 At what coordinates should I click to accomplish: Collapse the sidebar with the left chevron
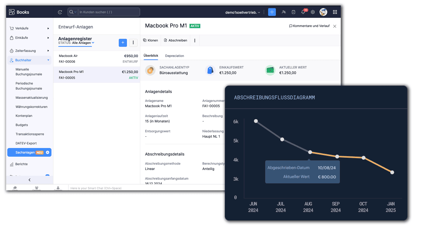tap(30, 180)
